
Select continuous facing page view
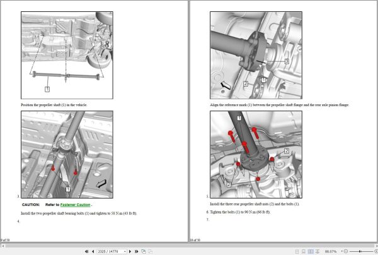tap(318, 251)
